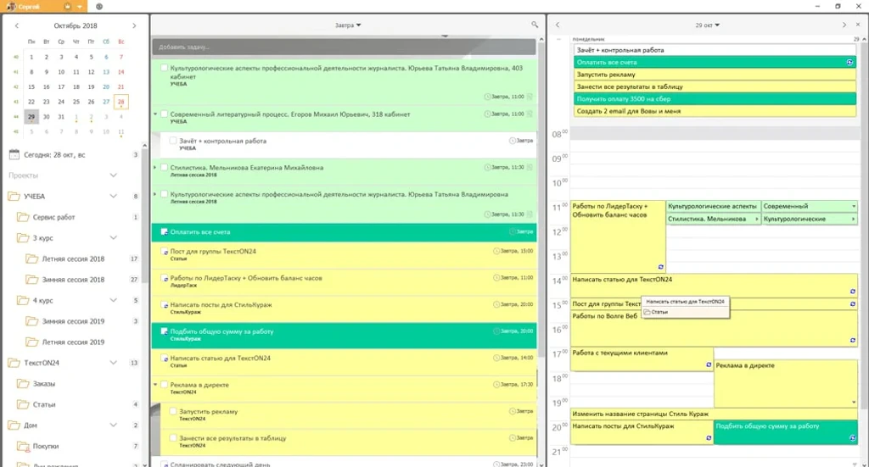
Task: Open the user account dropdown arrow
Action: point(80,7)
